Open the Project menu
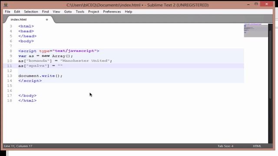This screenshot has height=156, width=278. pyautogui.click(x=94, y=12)
